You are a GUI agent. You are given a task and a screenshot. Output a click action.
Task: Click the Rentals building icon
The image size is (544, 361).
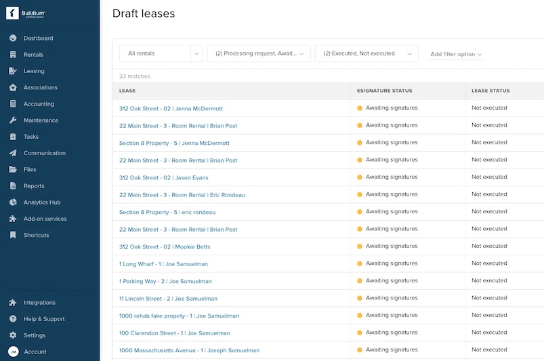click(13, 55)
